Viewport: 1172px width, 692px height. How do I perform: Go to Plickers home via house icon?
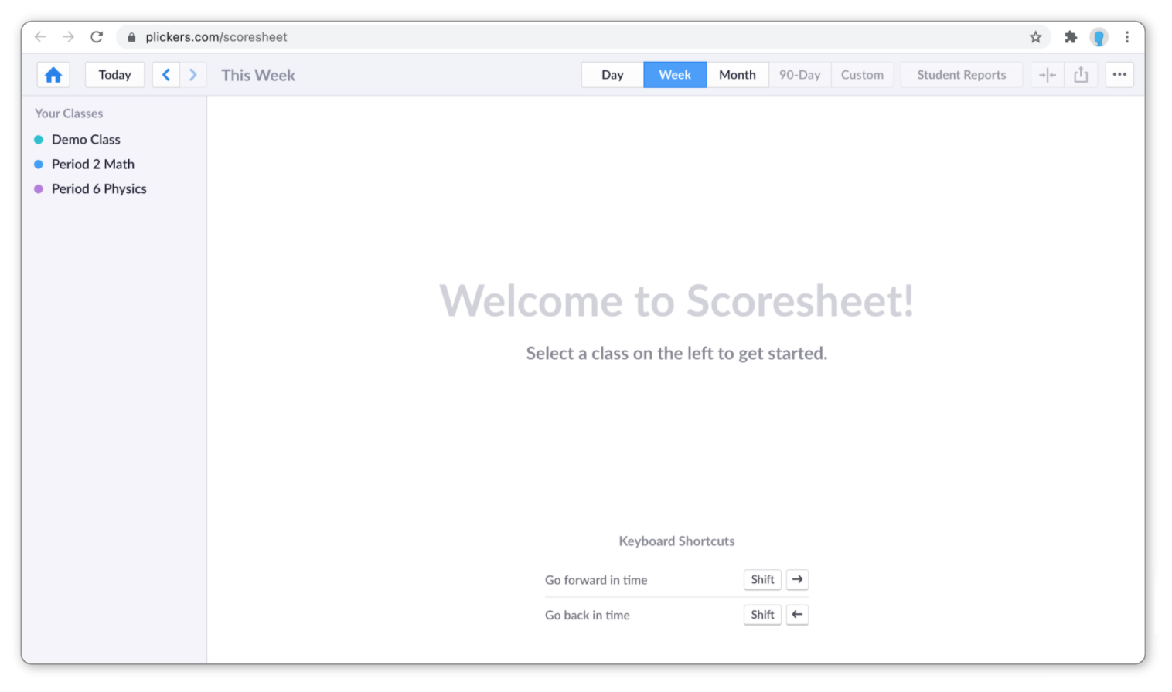pyautogui.click(x=53, y=75)
